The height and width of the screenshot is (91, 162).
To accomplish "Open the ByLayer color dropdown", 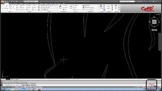I will click(x=92, y=6).
